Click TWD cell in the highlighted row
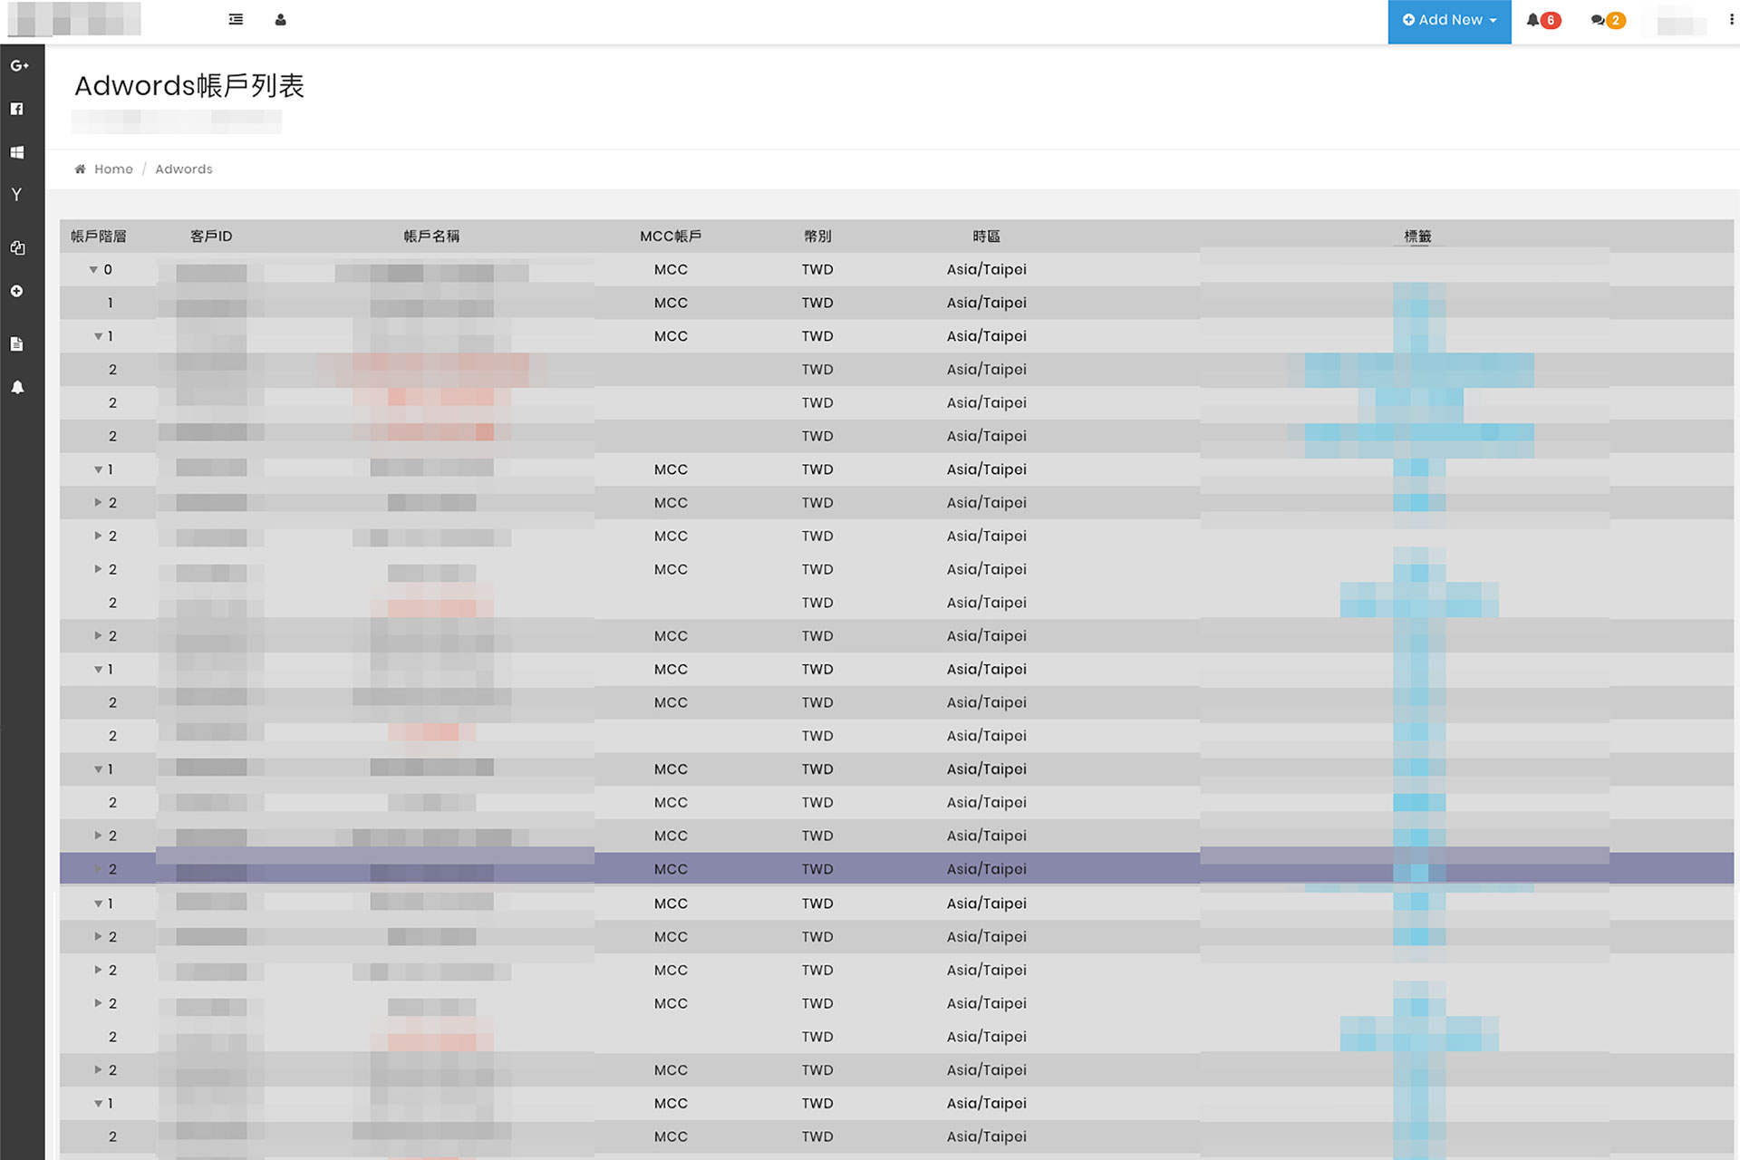The image size is (1740, 1160). coord(817,869)
